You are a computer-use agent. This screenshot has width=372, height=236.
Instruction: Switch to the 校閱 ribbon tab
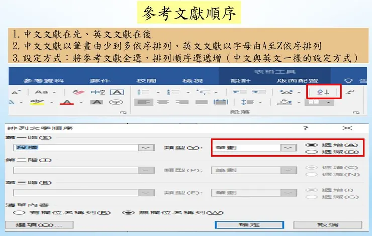(146, 81)
